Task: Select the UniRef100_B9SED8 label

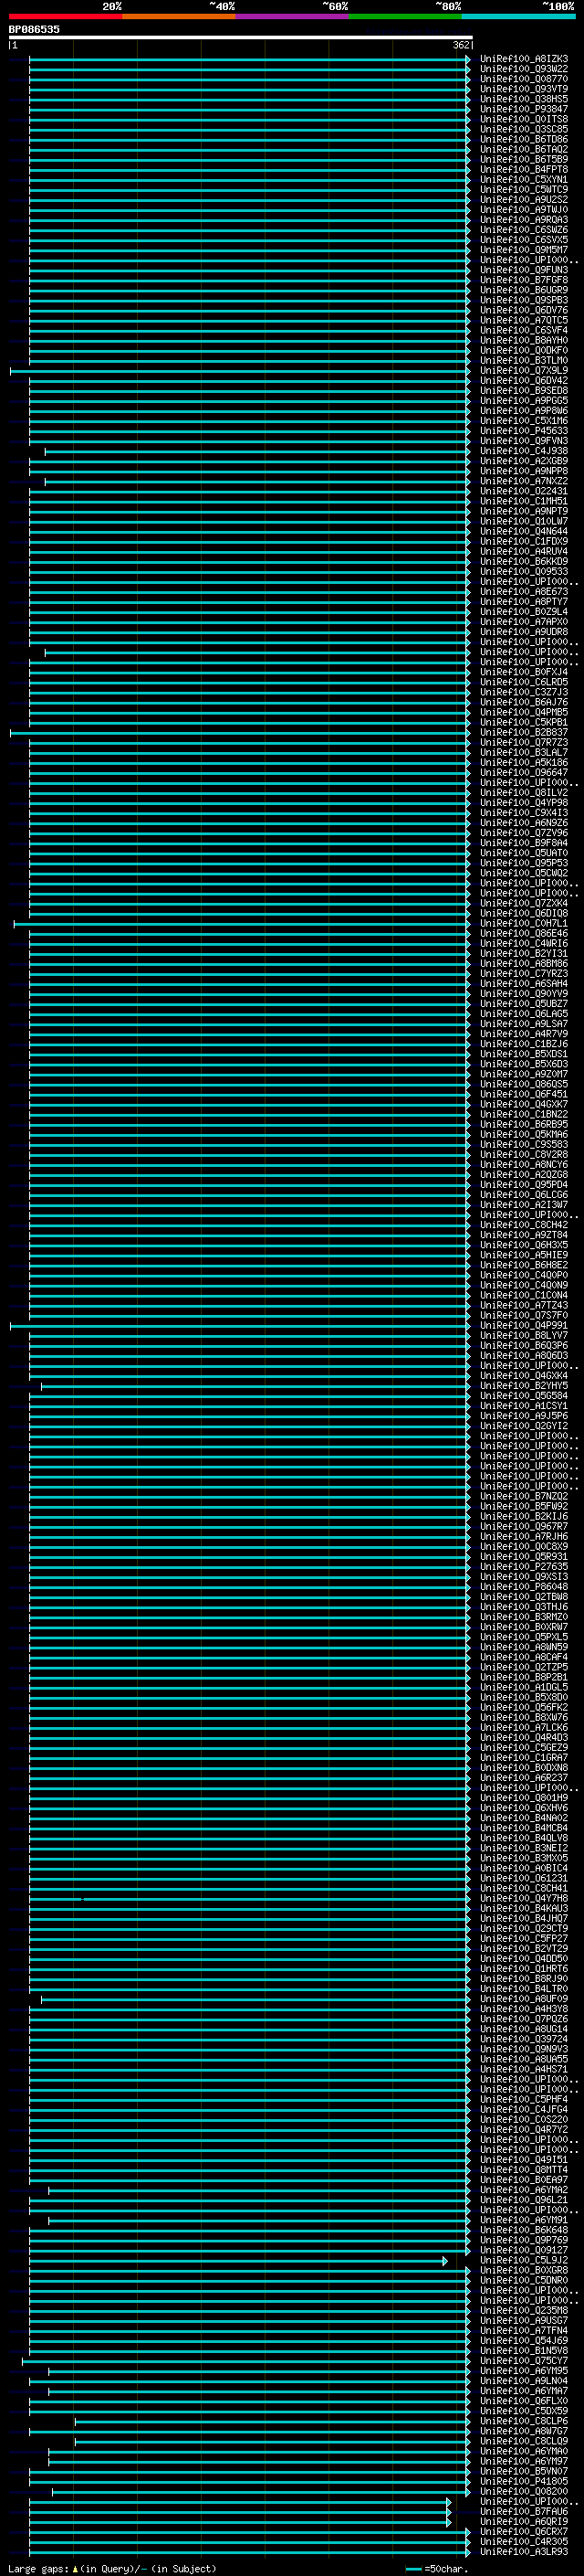Action: [524, 391]
